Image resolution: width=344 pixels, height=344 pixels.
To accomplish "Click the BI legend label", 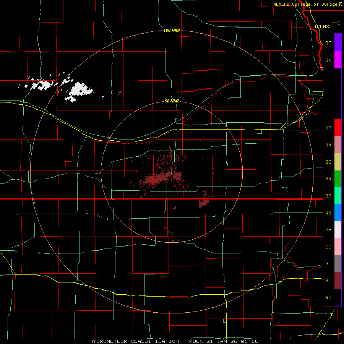I will 328,281.
